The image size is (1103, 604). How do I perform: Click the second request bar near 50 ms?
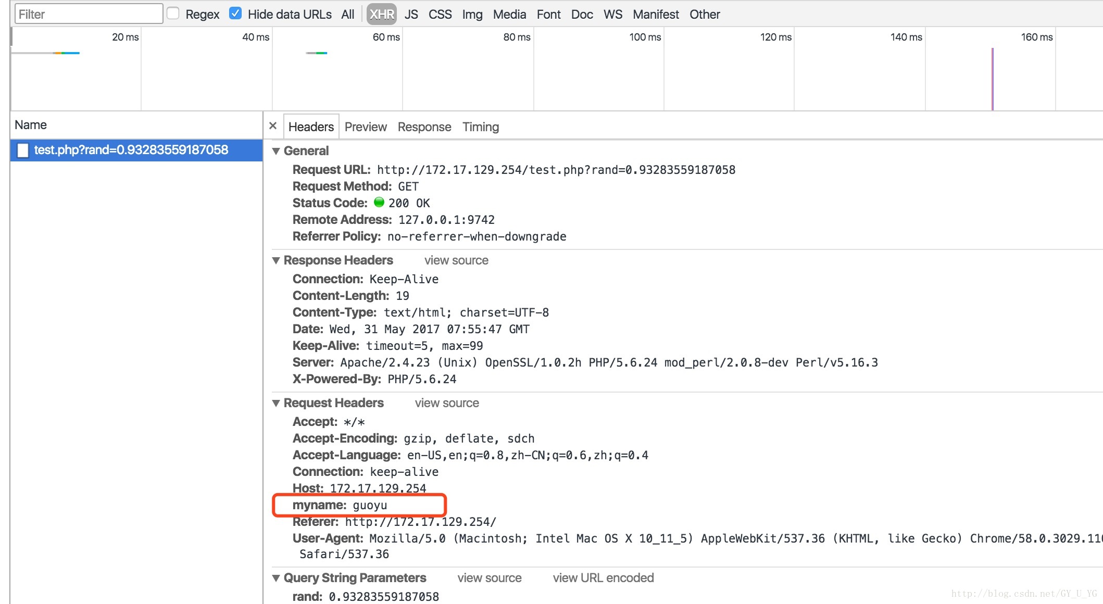317,53
